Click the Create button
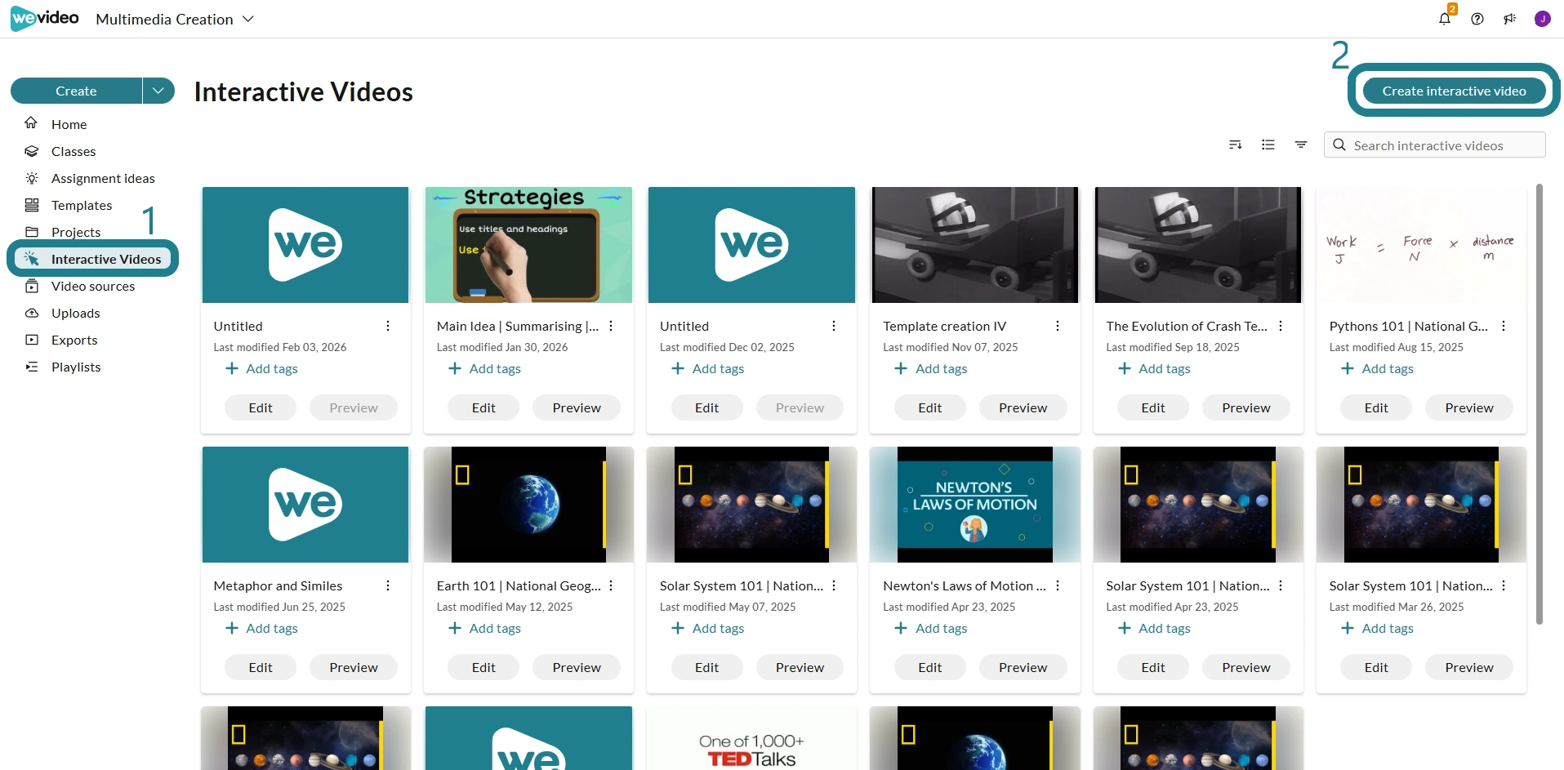This screenshot has height=770, width=1564. point(76,91)
